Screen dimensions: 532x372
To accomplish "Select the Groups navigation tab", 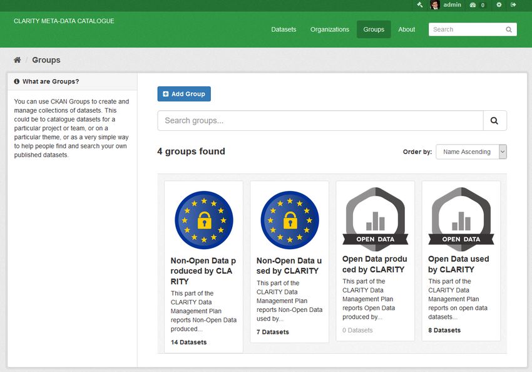I will click(x=374, y=29).
